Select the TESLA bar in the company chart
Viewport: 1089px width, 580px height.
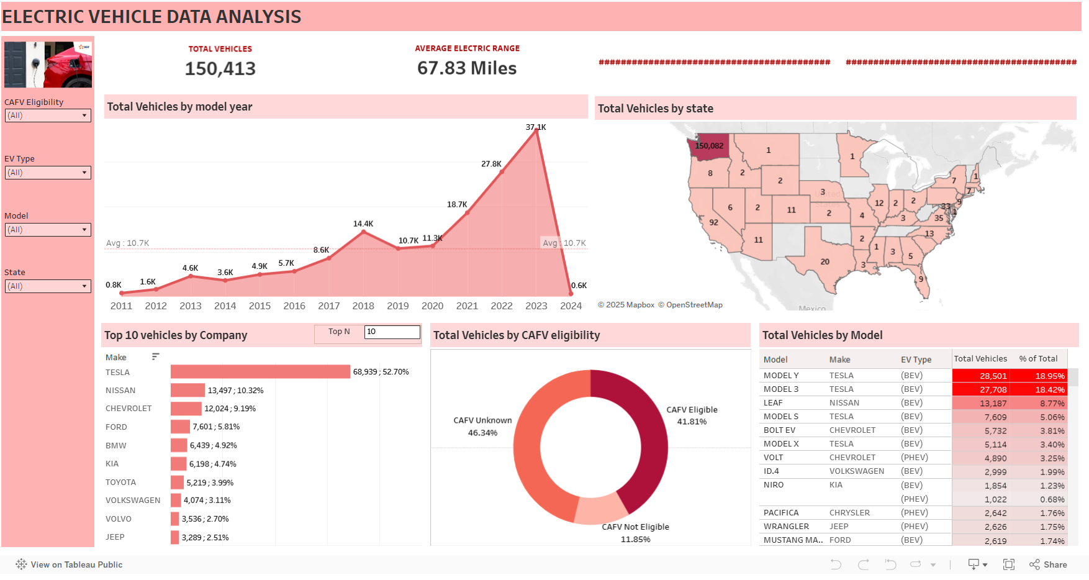pyautogui.click(x=260, y=371)
